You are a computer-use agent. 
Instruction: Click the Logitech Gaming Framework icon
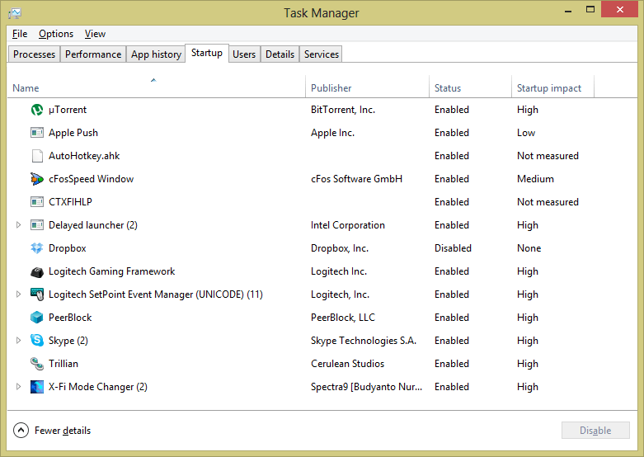pos(37,271)
